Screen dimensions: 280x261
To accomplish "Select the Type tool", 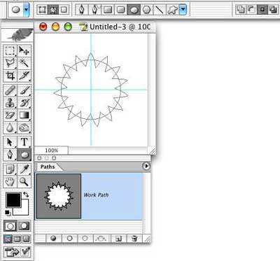I will [x=24, y=142].
